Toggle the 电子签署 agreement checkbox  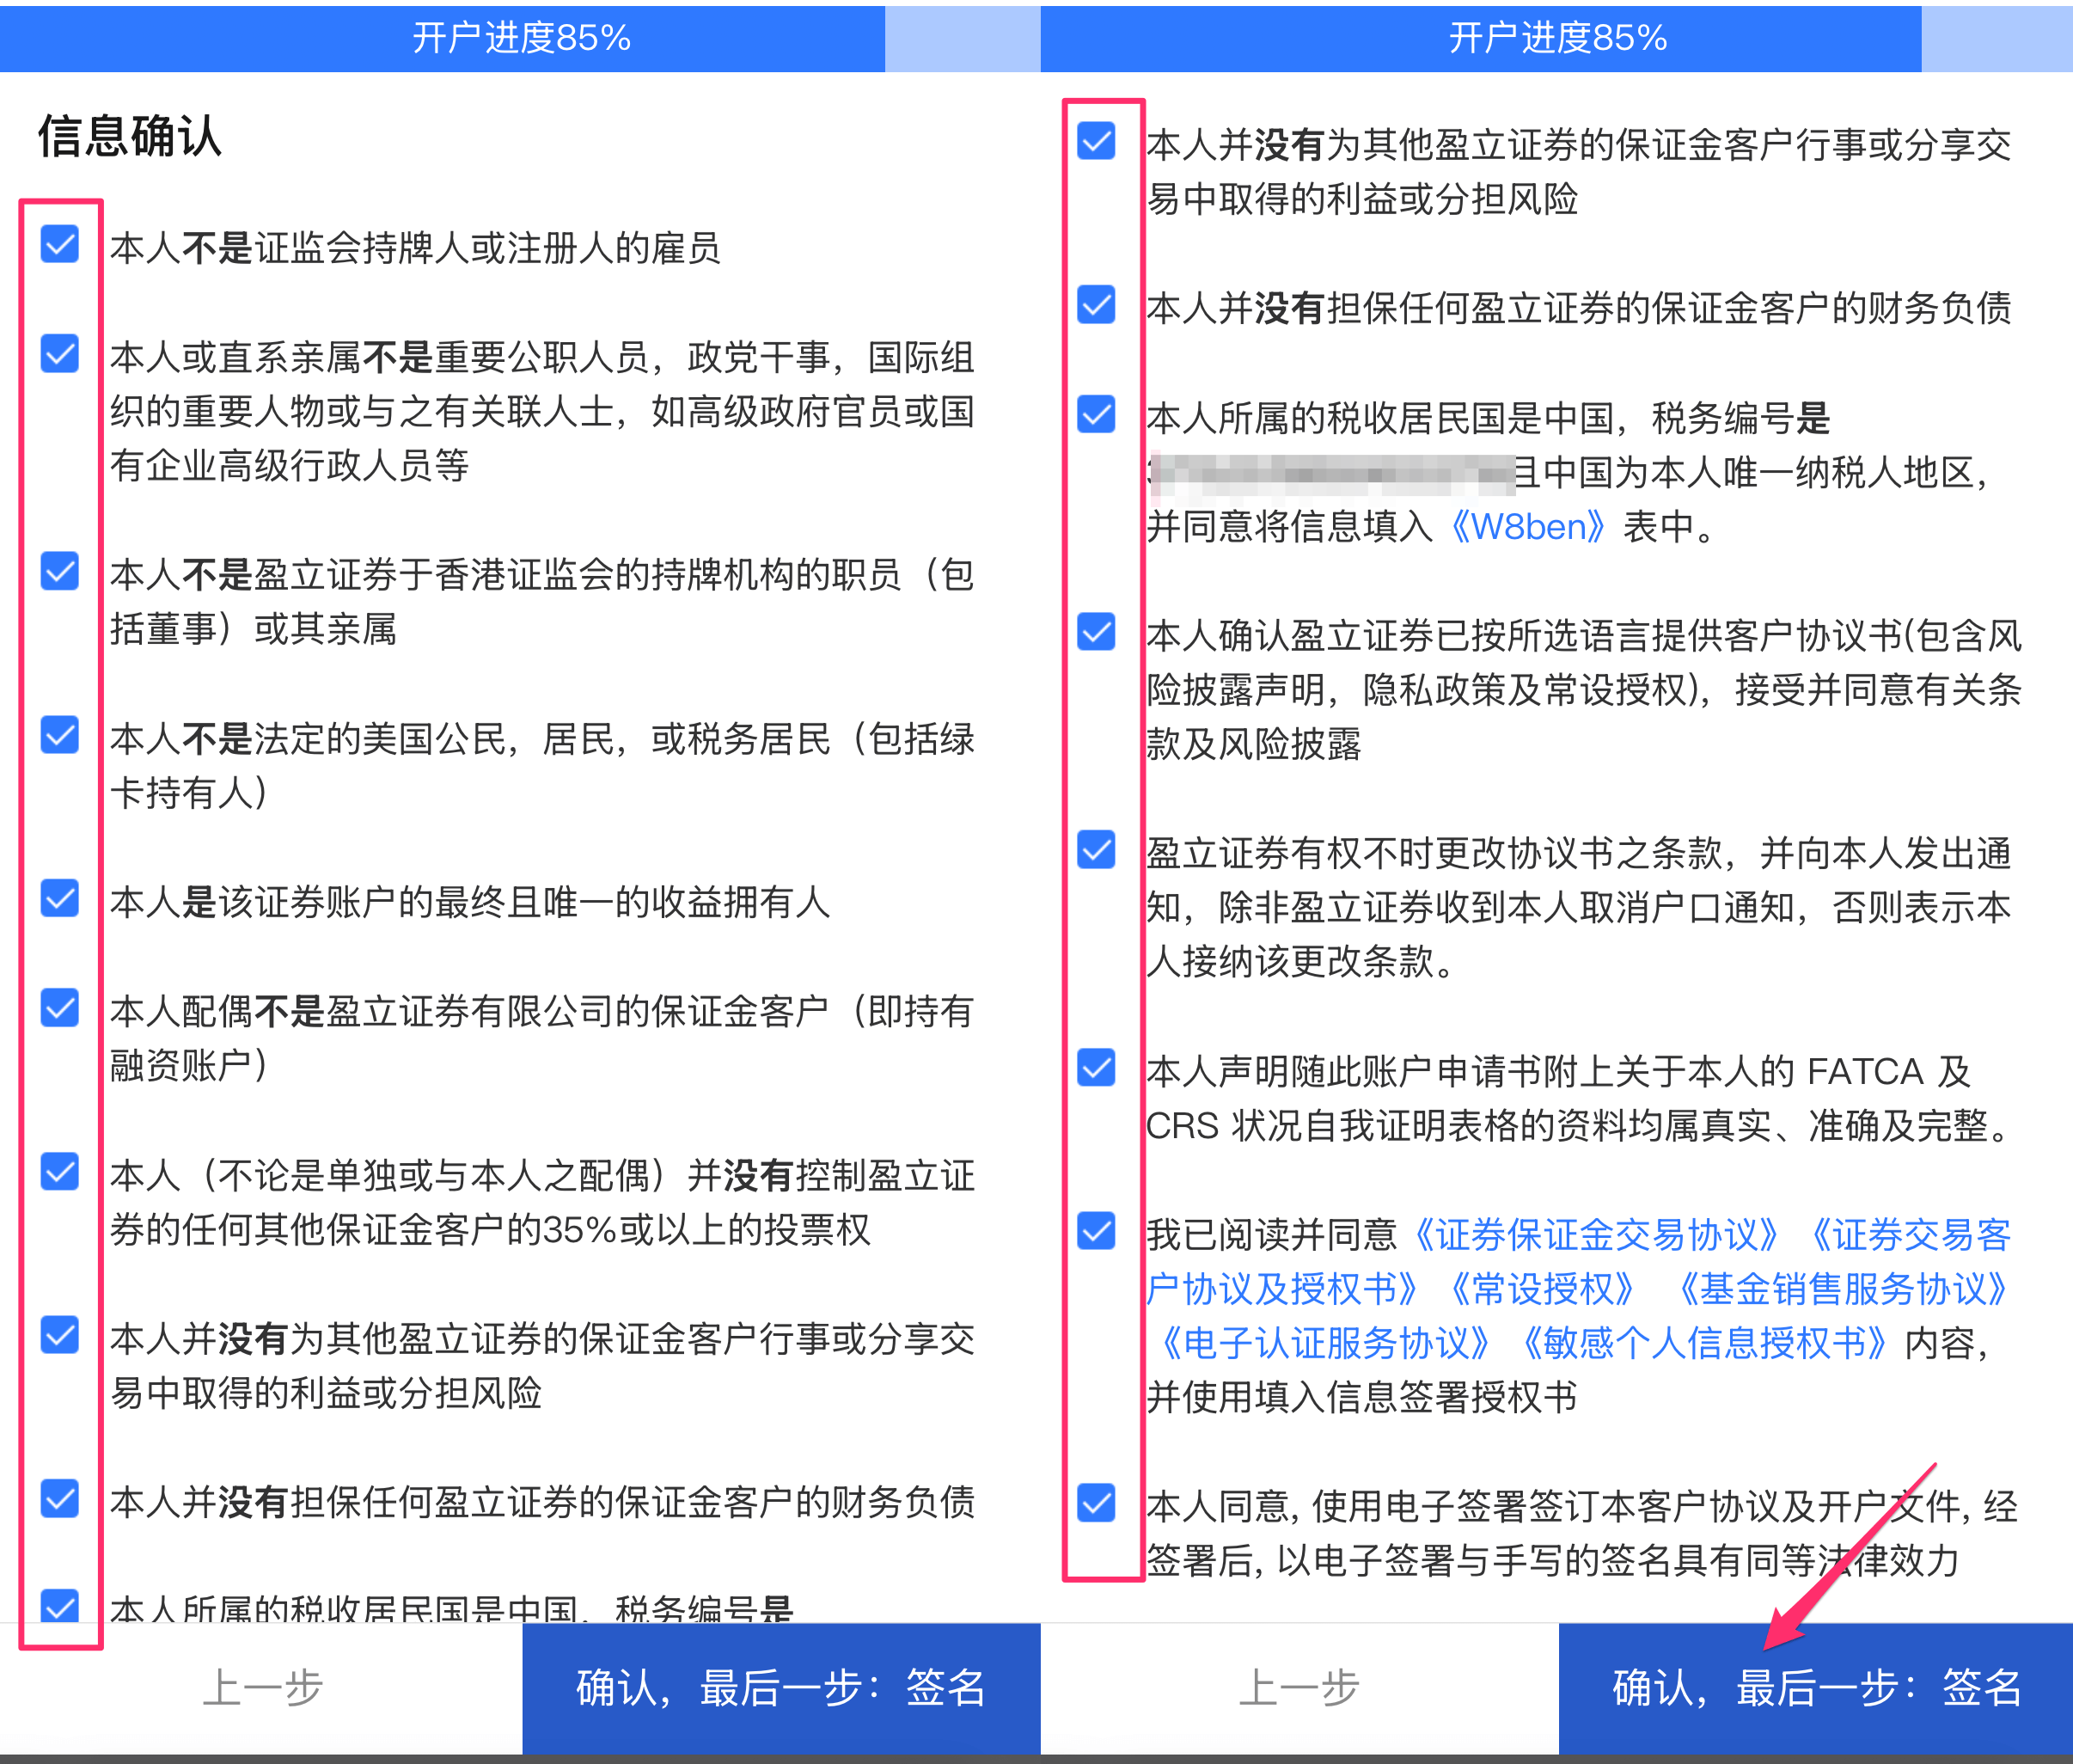[1097, 1502]
